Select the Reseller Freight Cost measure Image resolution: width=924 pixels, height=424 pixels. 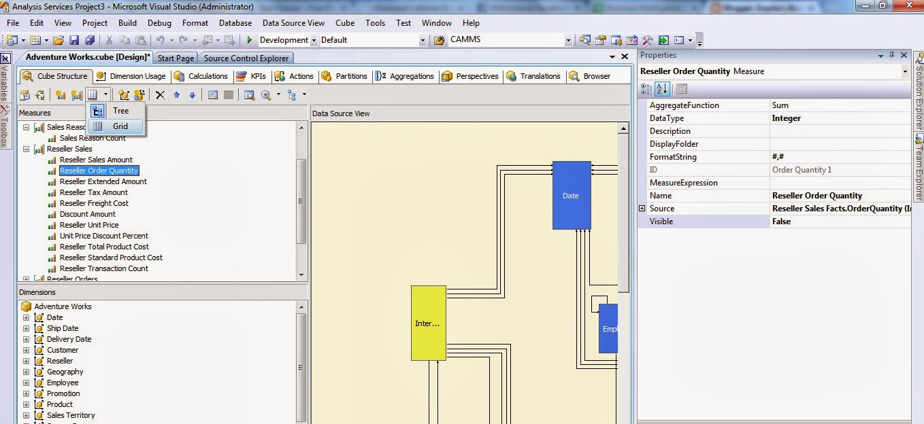point(94,203)
